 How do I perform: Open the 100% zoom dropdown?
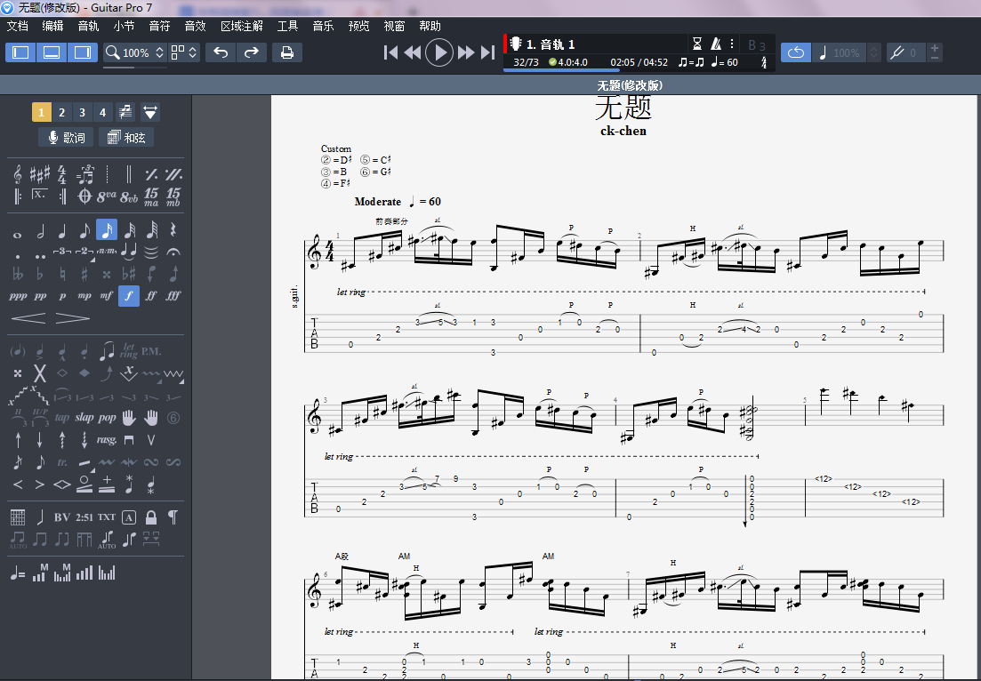[135, 52]
